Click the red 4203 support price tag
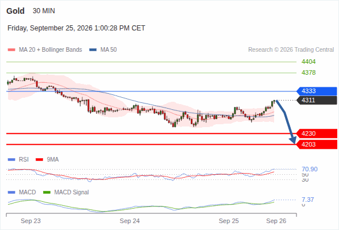Image resolution: width=339 pixels, height=230 pixels. (x=317, y=144)
